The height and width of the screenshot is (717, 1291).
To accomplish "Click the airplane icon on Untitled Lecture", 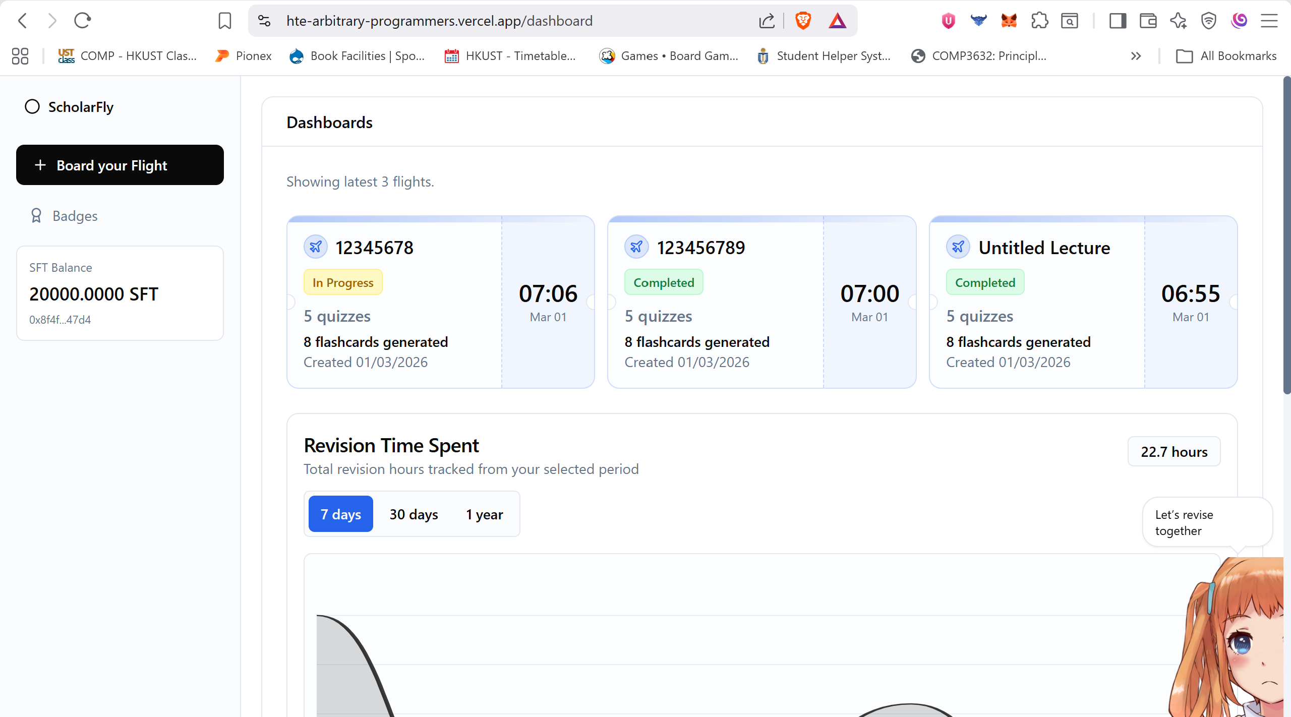I will 958,247.
